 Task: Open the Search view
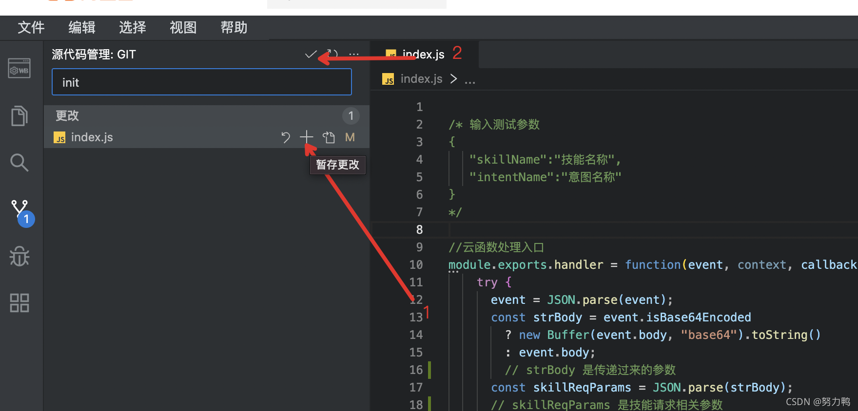19,163
